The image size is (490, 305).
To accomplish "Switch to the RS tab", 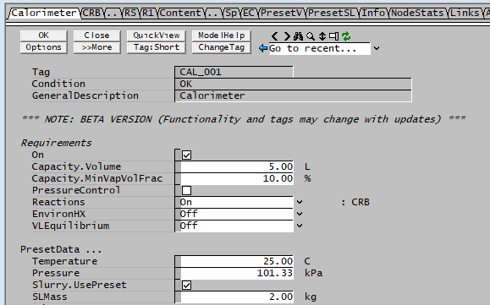I will pos(130,14).
